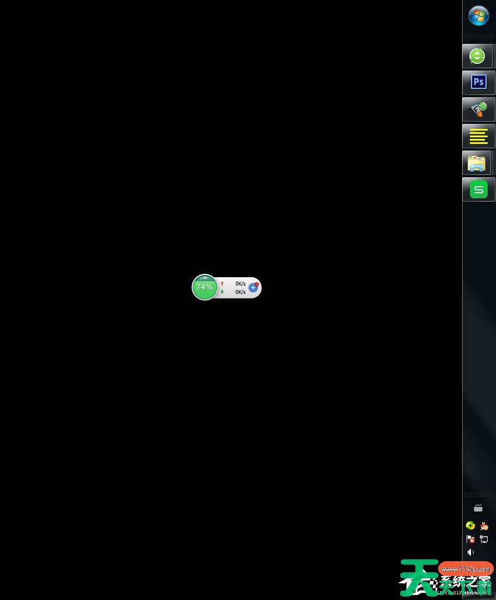Click the keyboard input method tray icon
The height and width of the screenshot is (600, 496).
[x=478, y=508]
